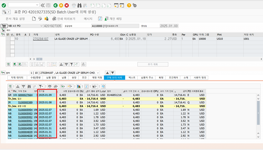Viewport: 263px width, 150px height.
Task: Open the item selector dropdown LA GLAZE CRAZE
Action: click(x=98, y=73)
